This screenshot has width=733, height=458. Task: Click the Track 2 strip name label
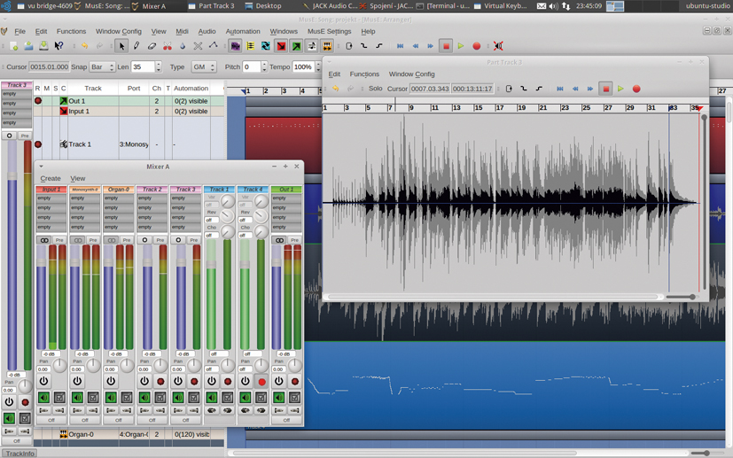152,190
